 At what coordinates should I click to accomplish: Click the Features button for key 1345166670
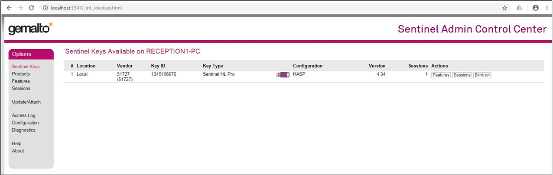441,75
